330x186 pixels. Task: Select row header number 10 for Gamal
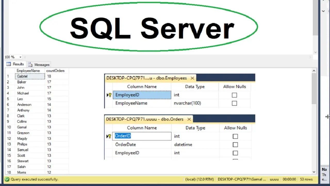coord(10,127)
